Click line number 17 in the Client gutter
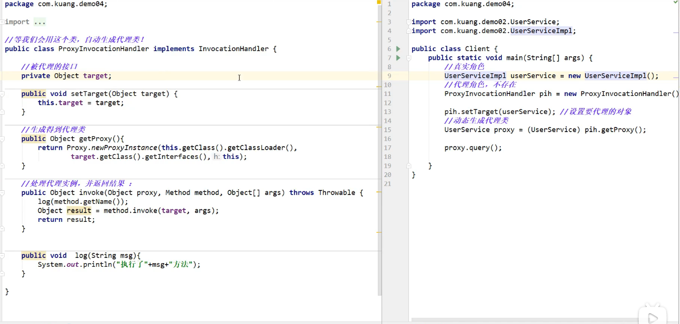 [x=388, y=148]
